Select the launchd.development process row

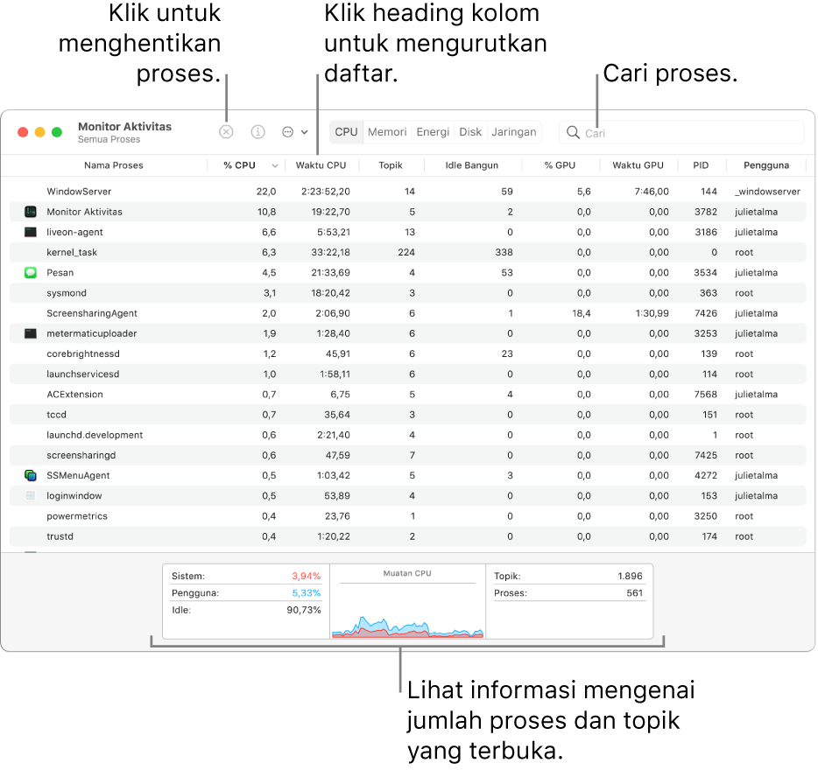coord(407,435)
